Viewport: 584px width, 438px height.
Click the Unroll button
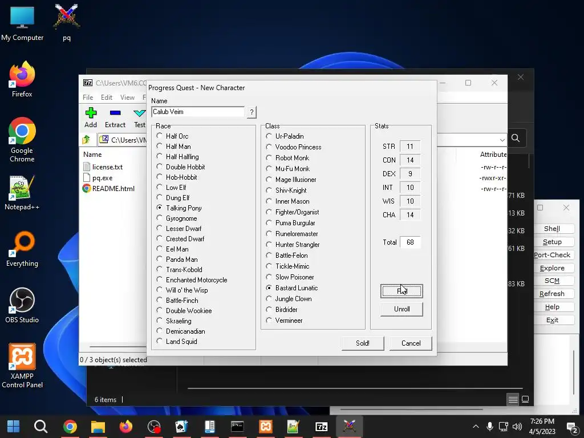(401, 309)
